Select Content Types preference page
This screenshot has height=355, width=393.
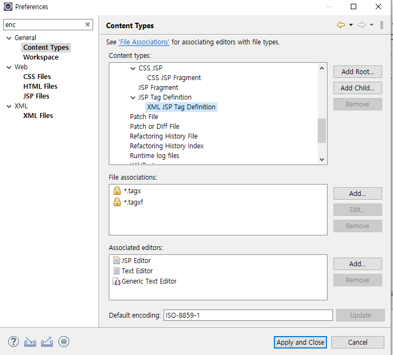click(x=46, y=47)
